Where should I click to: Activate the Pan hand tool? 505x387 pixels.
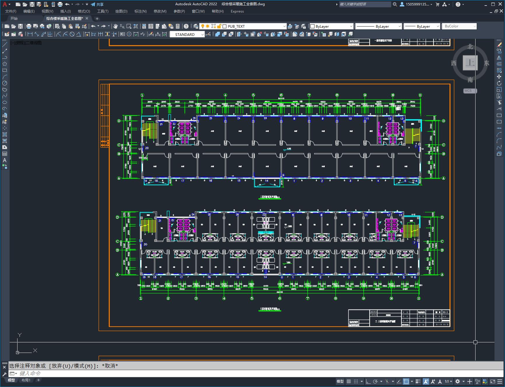coord(116,26)
